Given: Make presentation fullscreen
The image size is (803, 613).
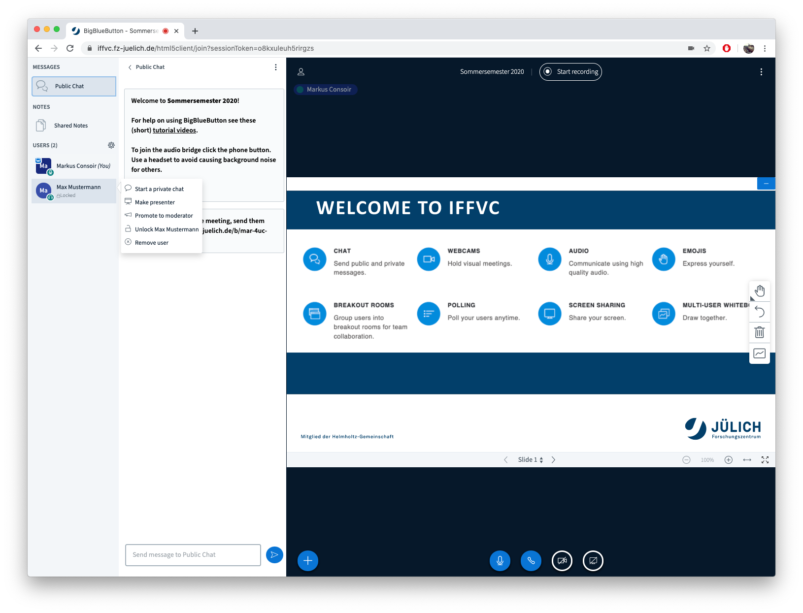Looking at the screenshot, I should tap(765, 460).
